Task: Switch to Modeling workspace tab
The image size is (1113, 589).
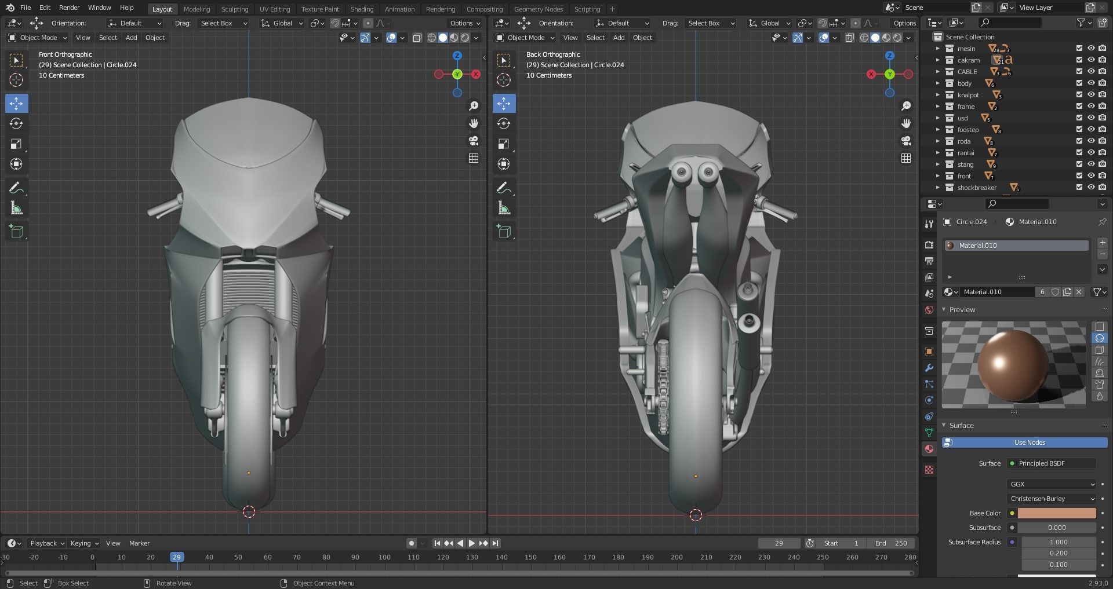Action: [x=197, y=9]
